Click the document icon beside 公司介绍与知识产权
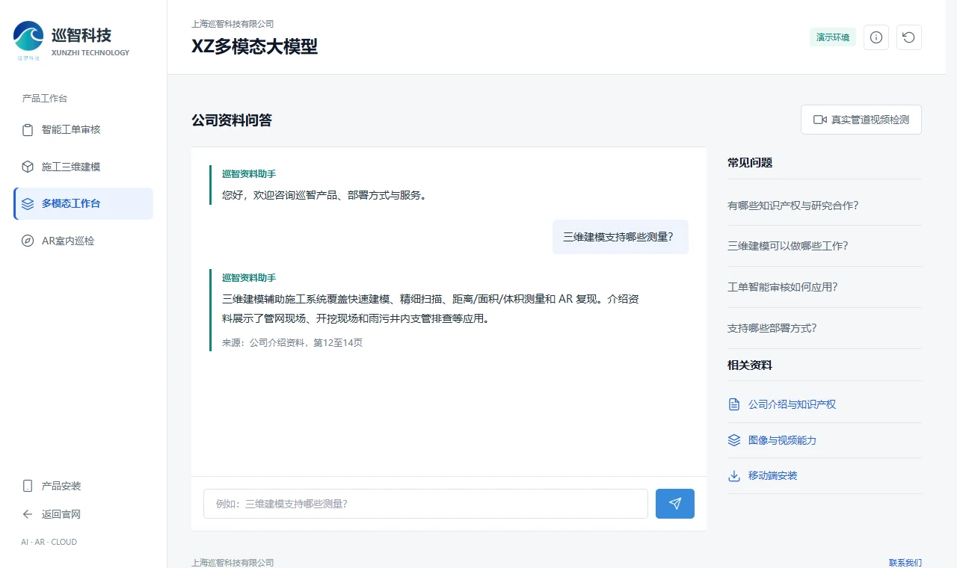Viewport: 957px width, 568px height. [x=734, y=404]
